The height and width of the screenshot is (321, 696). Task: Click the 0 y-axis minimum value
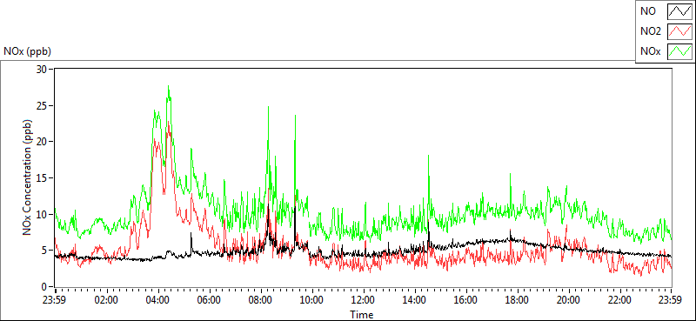[x=45, y=287]
